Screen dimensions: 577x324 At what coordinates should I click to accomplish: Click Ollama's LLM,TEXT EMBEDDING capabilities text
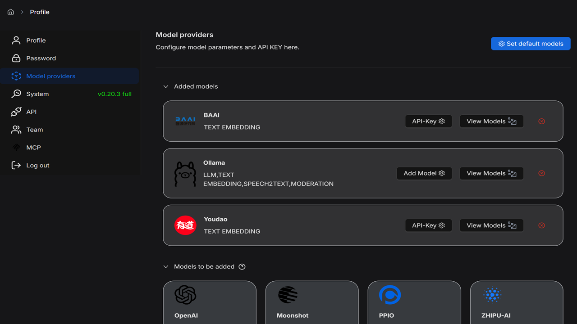click(x=268, y=179)
